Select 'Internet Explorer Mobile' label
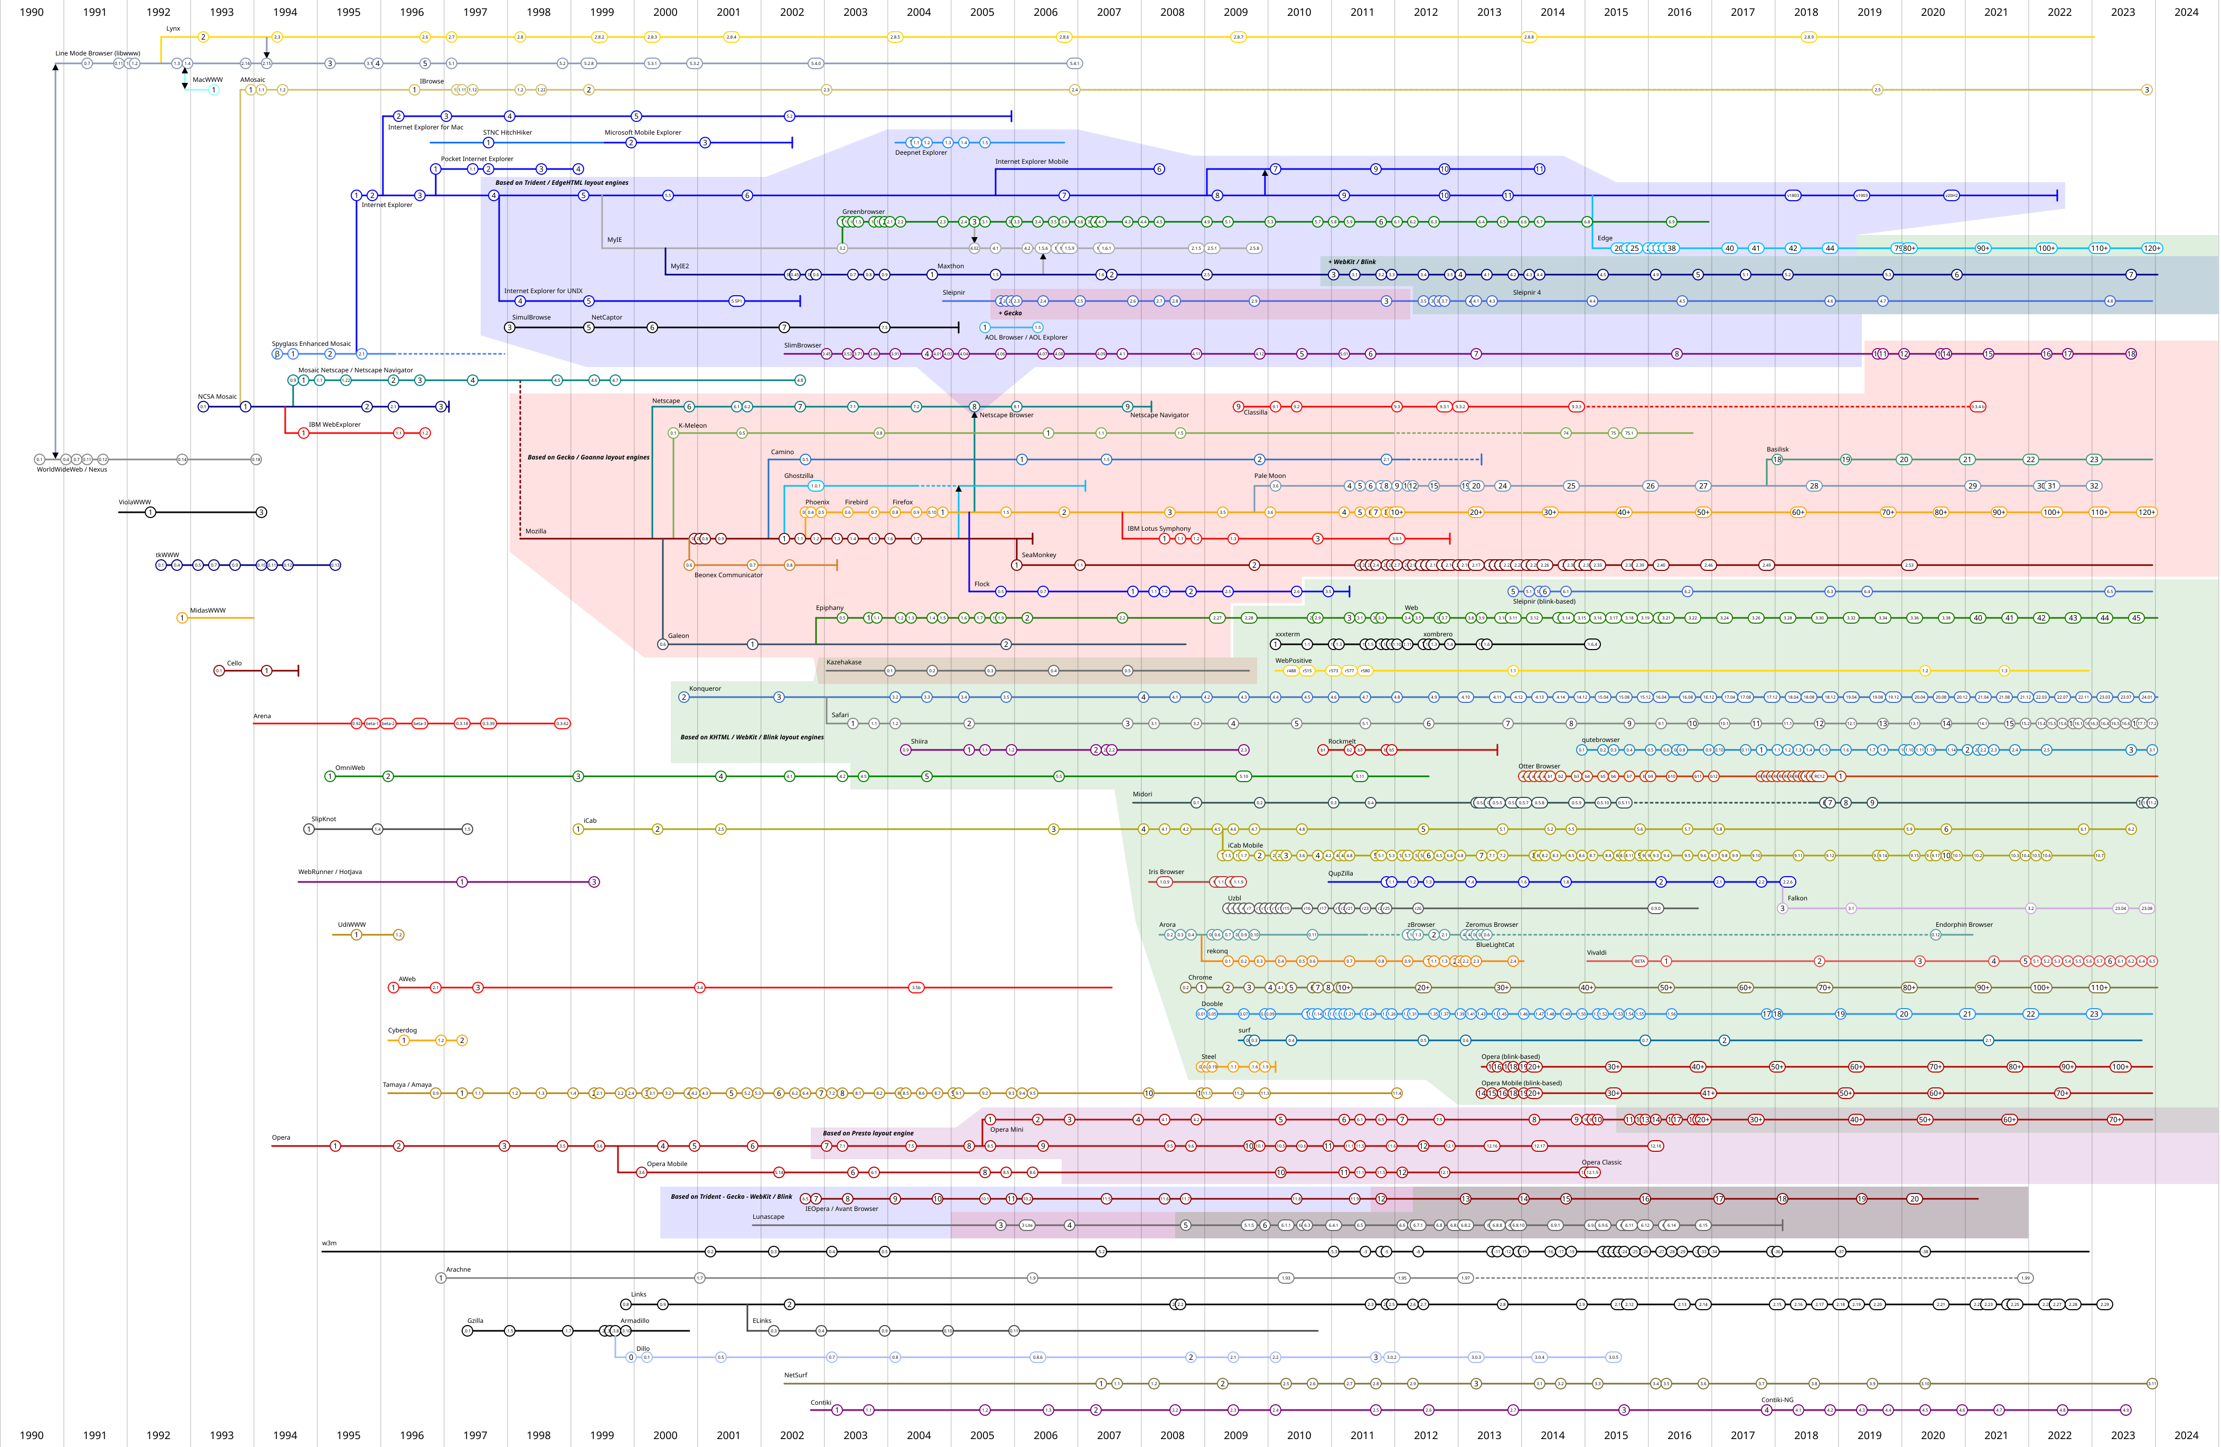The height and width of the screenshot is (1447, 2221). [1031, 162]
